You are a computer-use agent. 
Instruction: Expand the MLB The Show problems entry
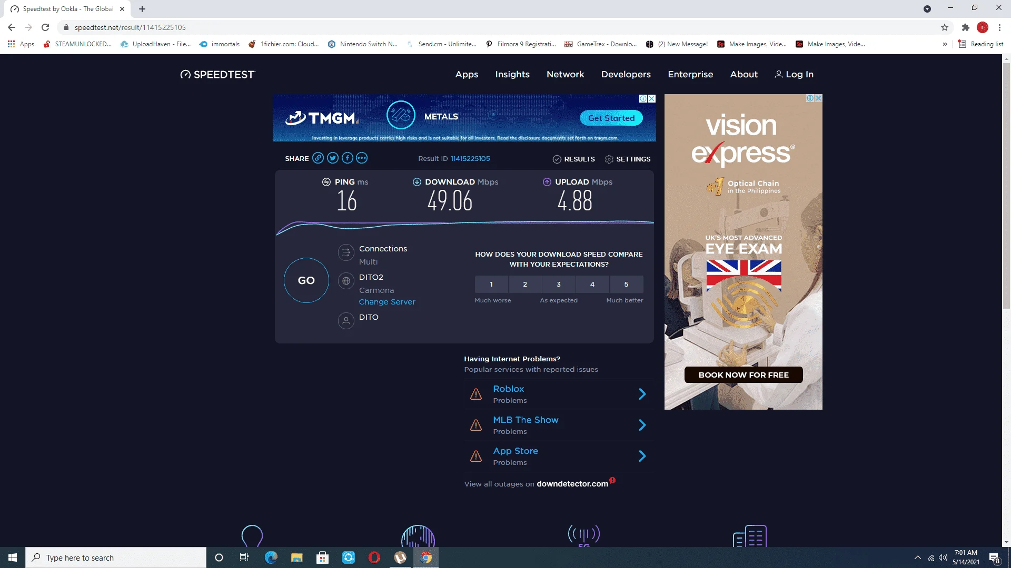(x=642, y=425)
